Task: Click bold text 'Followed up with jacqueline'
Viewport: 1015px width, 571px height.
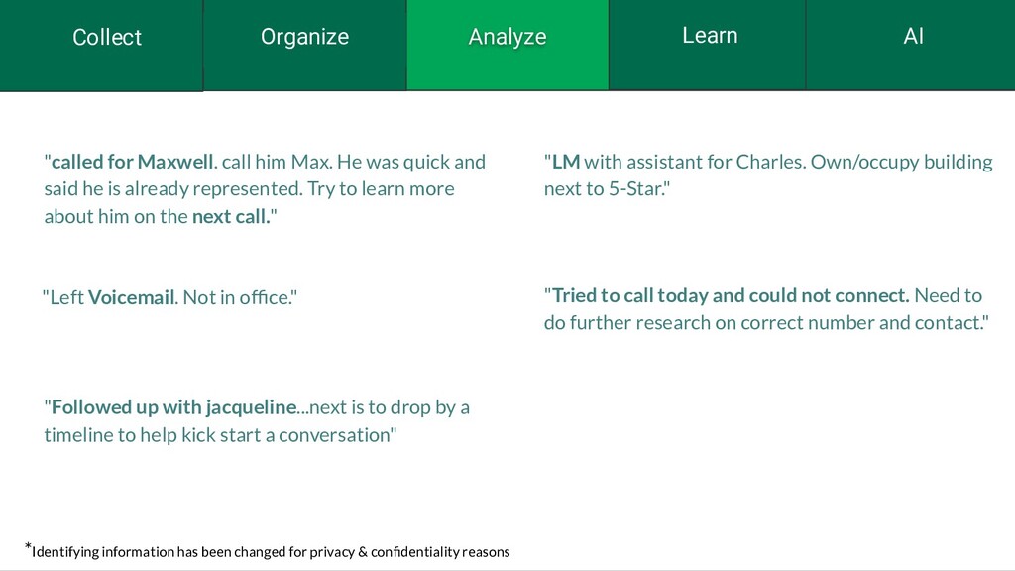Action: pyautogui.click(x=173, y=407)
